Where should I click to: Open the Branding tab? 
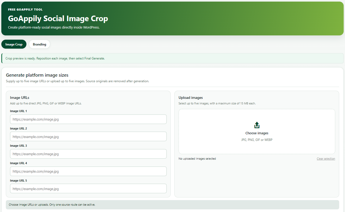tap(39, 44)
